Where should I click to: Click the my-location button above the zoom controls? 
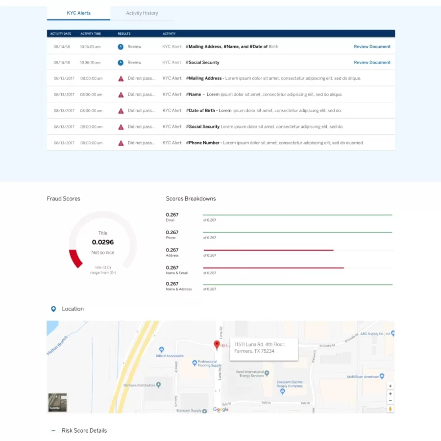(x=391, y=386)
